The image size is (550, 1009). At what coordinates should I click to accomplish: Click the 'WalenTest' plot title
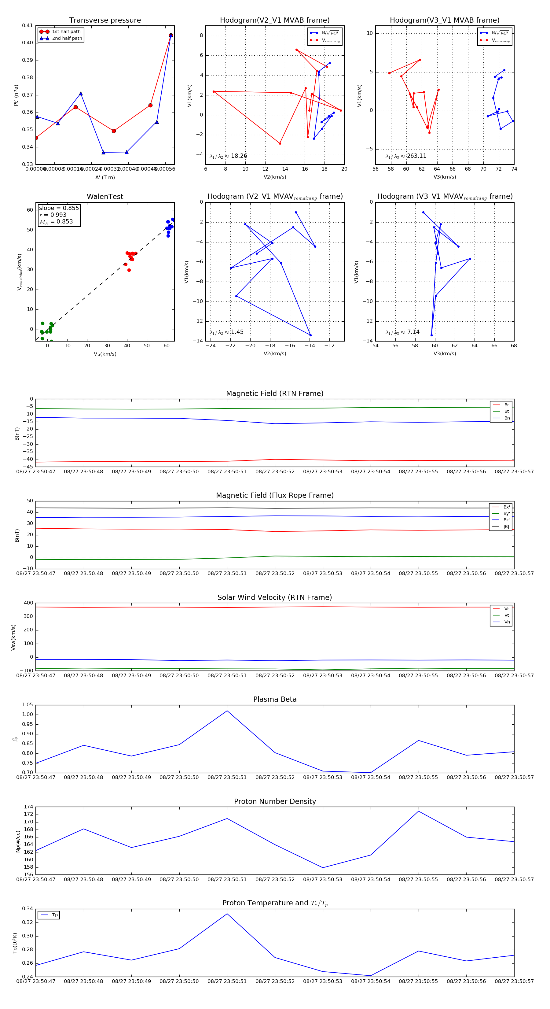coord(105,197)
